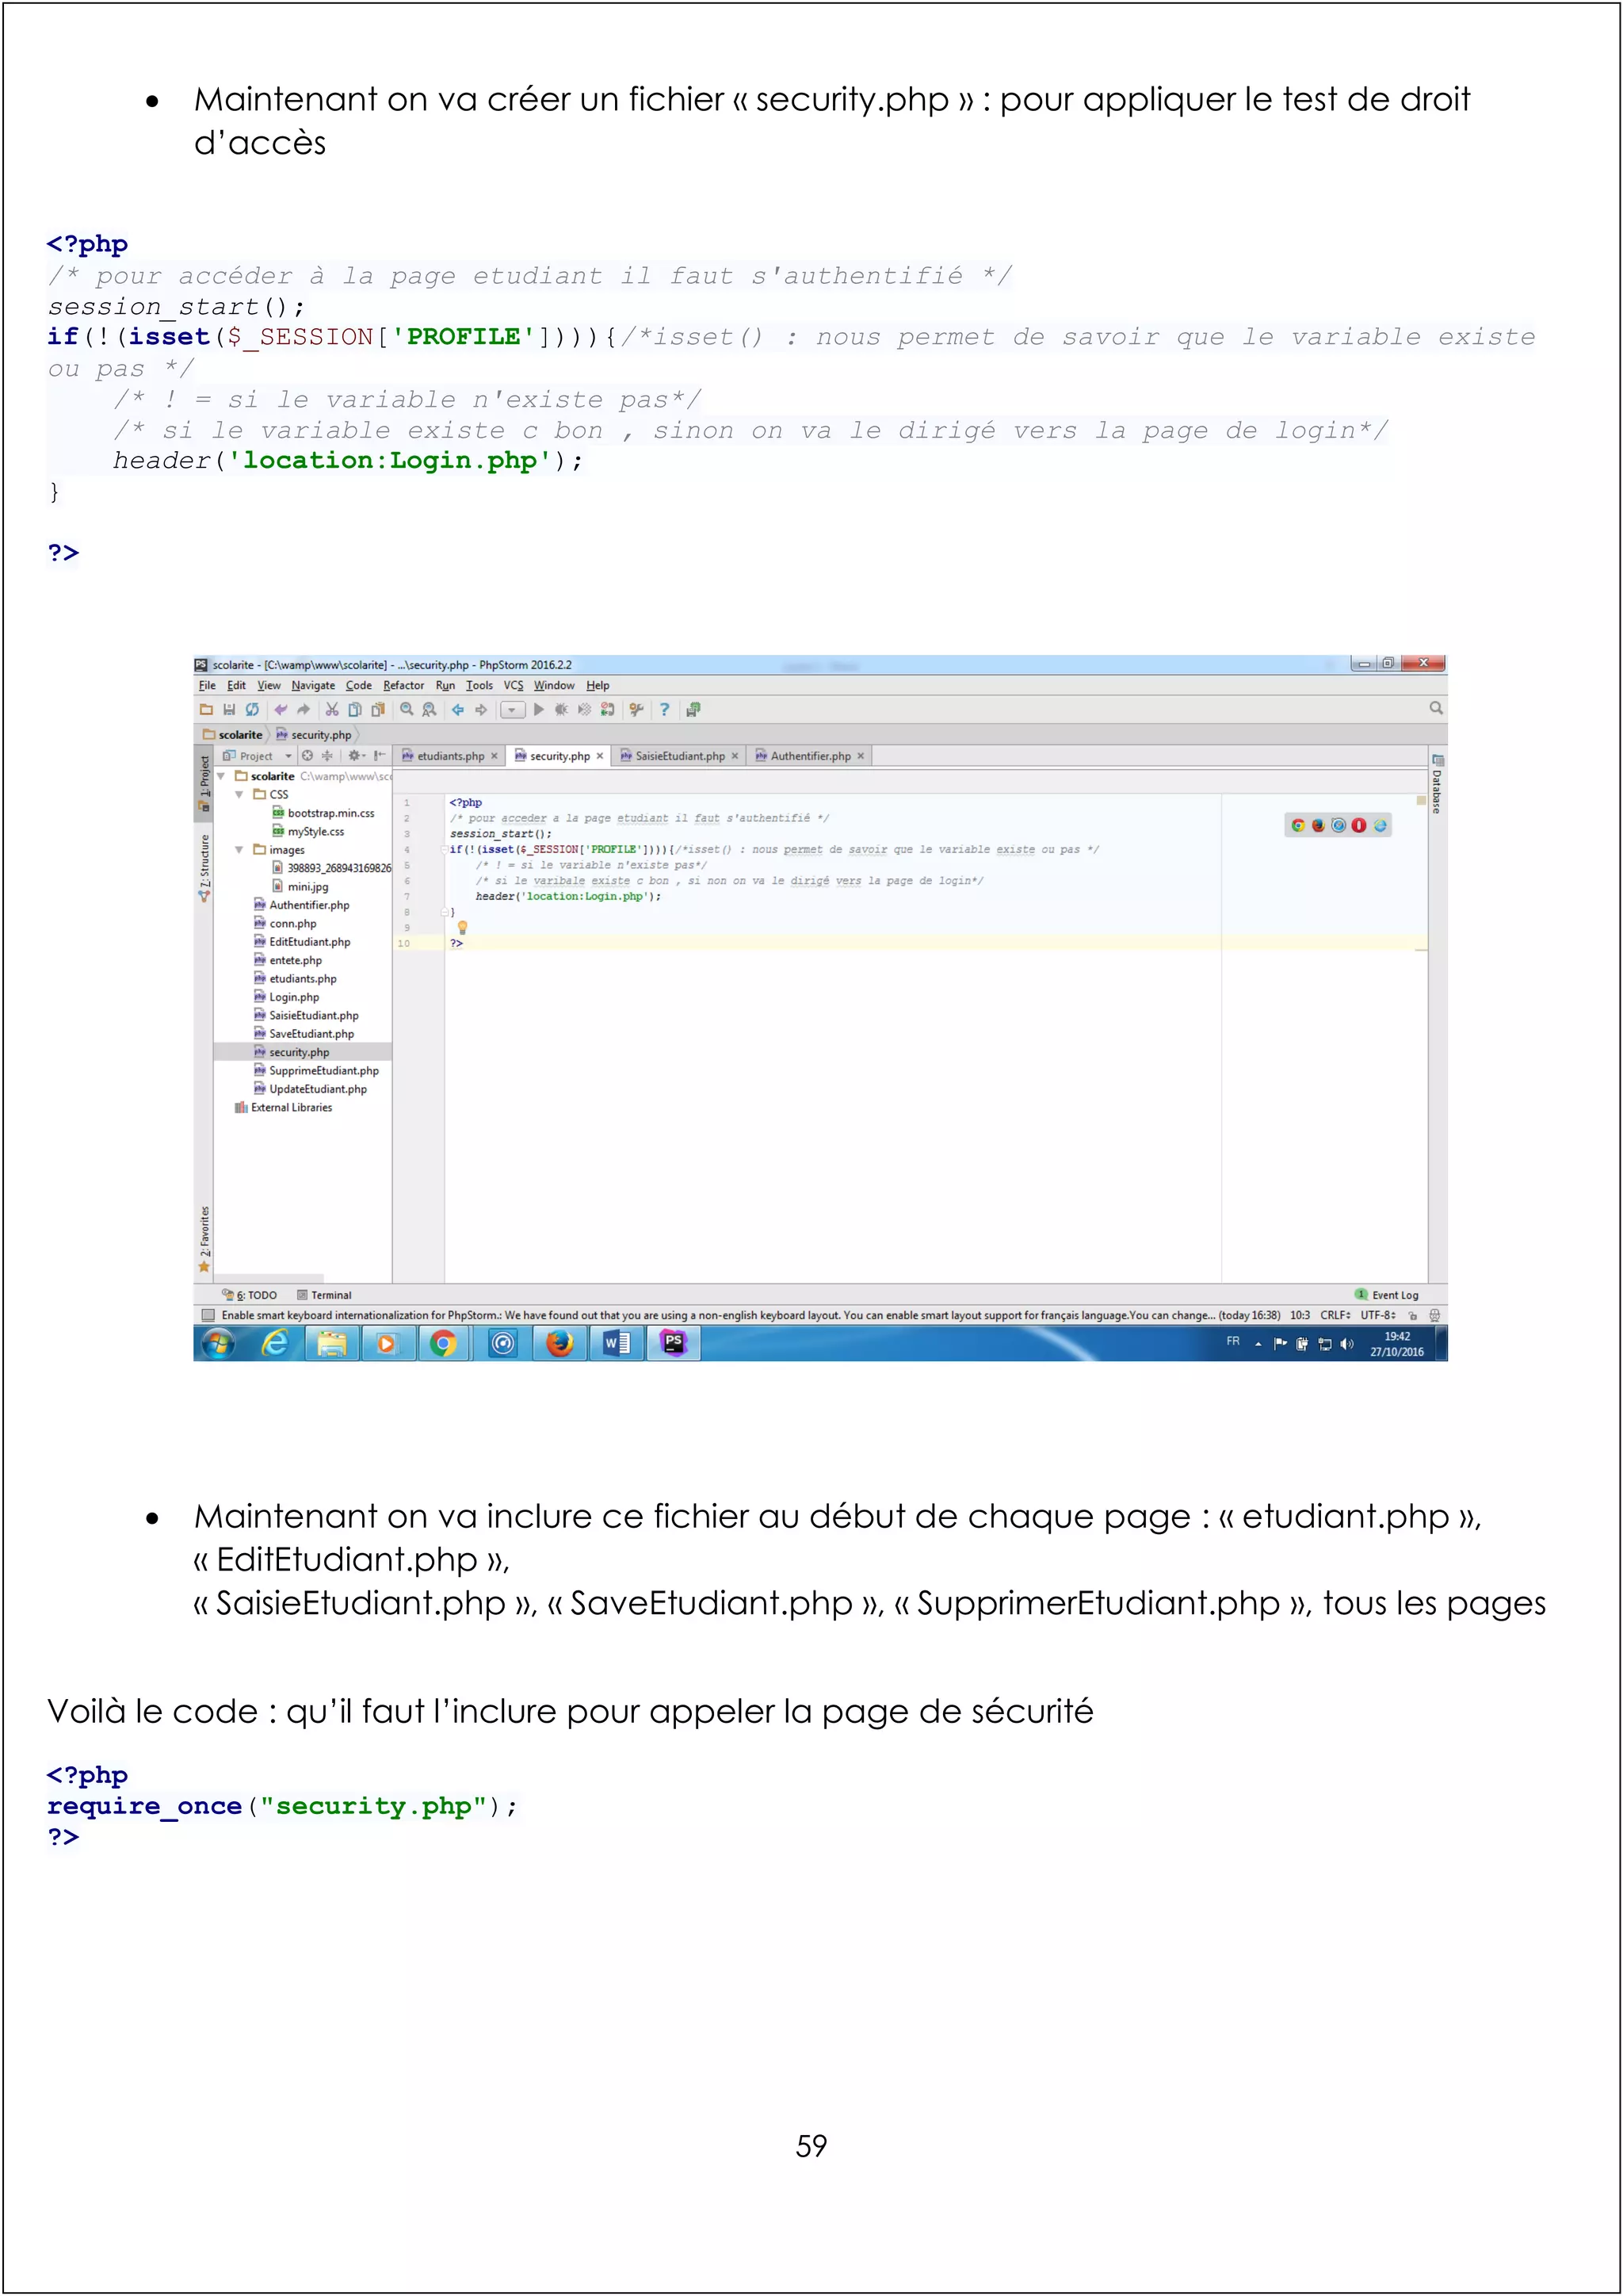This screenshot has height=2296, width=1623.
Task: Click the Cut scissors icon
Action: click(332, 709)
